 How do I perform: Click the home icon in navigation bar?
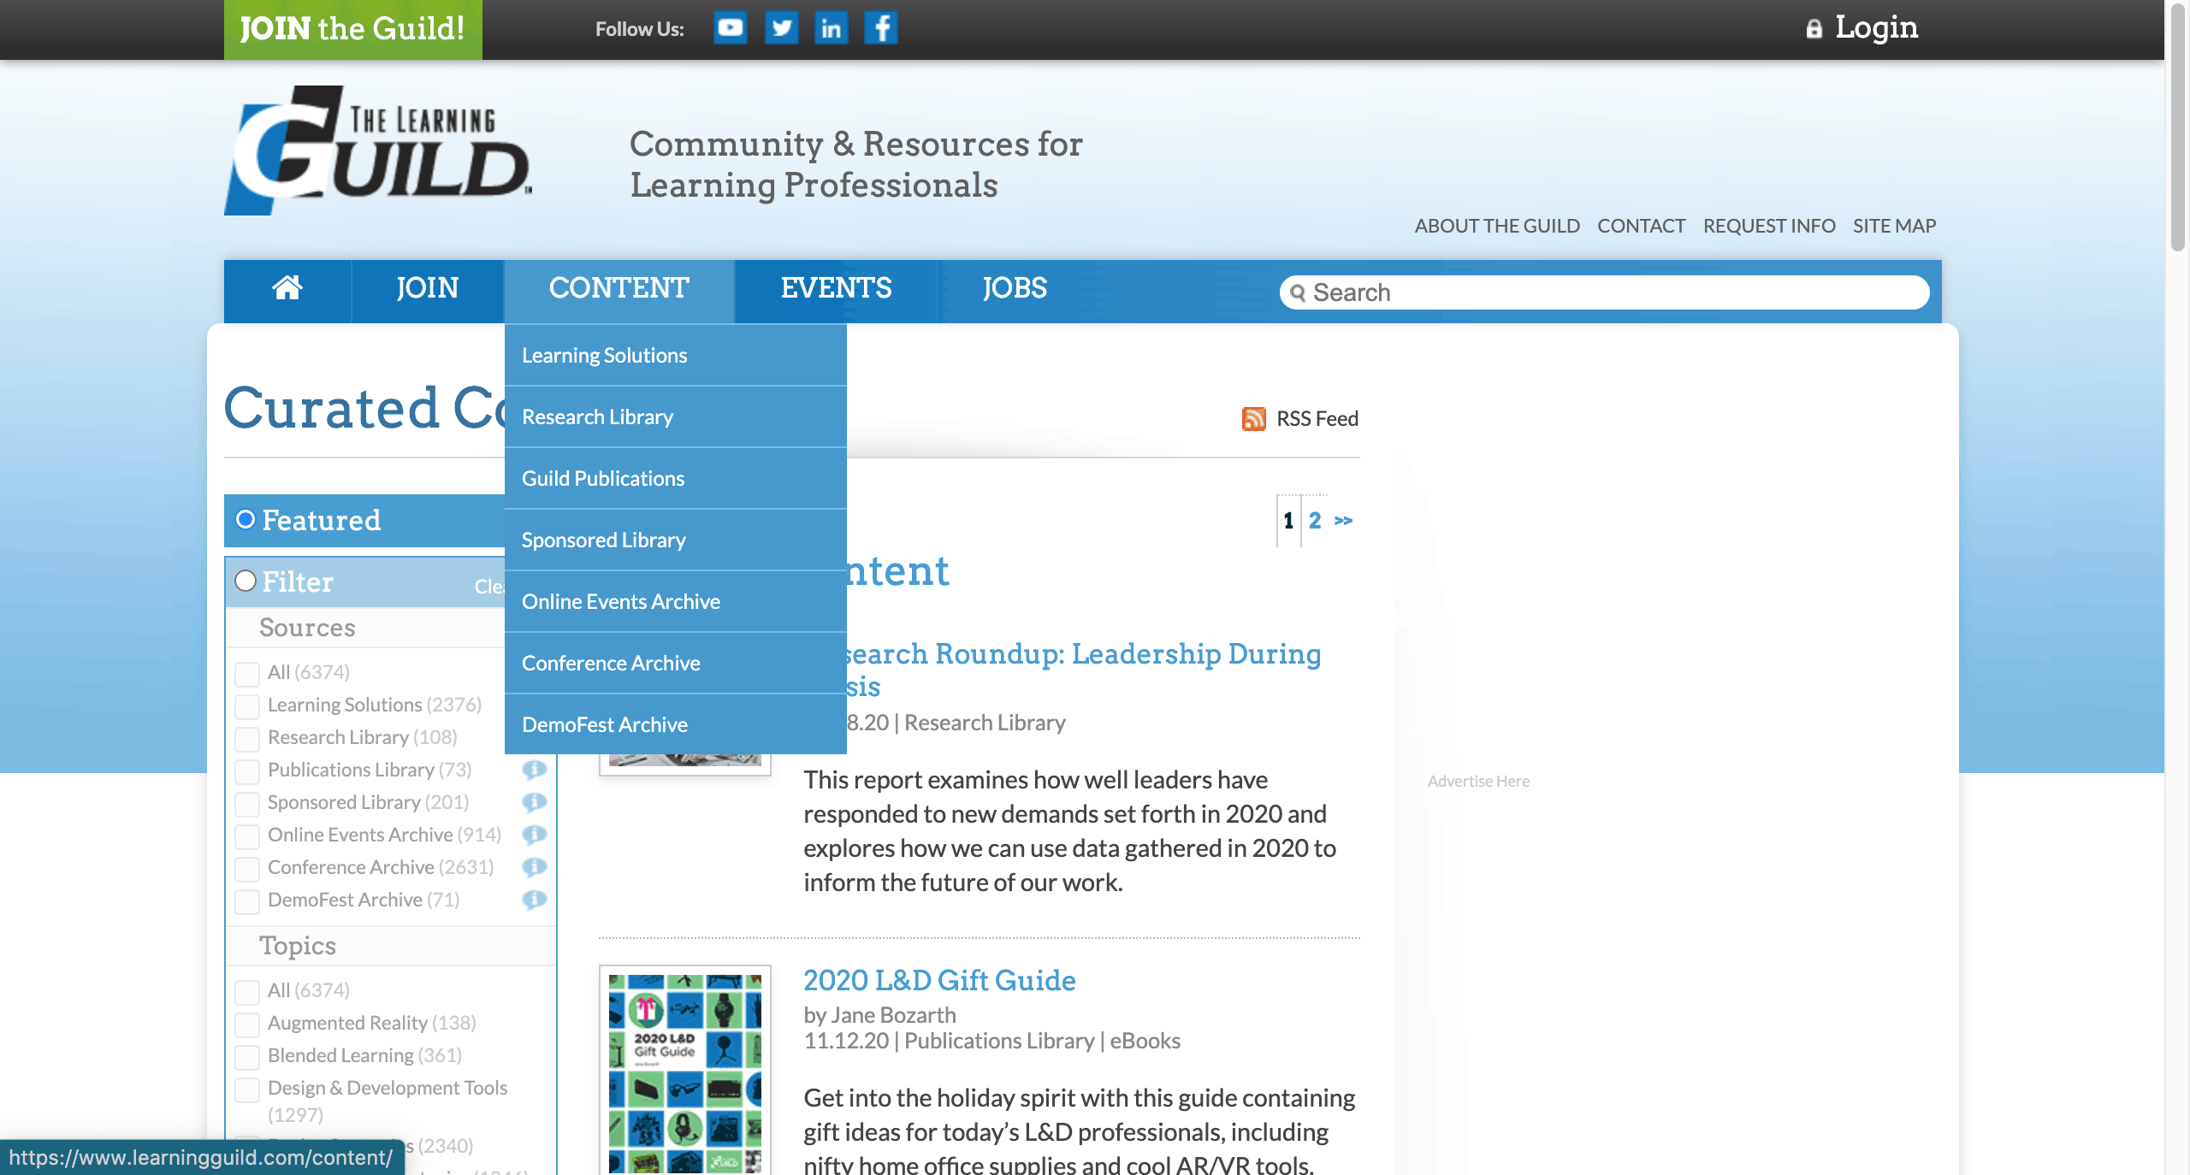click(287, 288)
